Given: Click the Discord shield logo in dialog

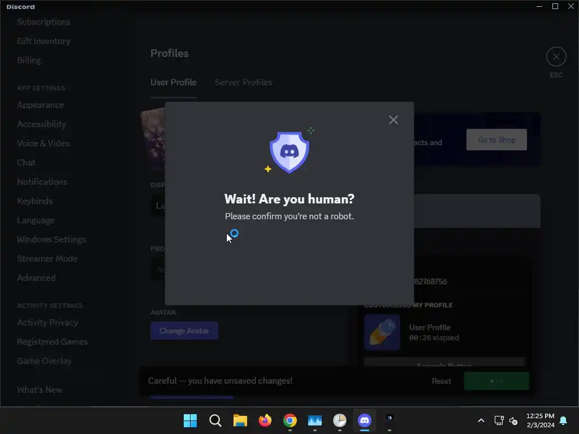Looking at the screenshot, I should point(289,152).
